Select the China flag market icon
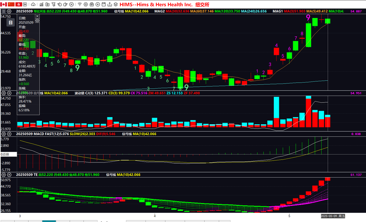 coord(11,4)
